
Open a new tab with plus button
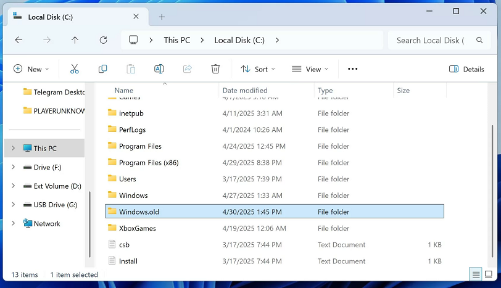(162, 17)
